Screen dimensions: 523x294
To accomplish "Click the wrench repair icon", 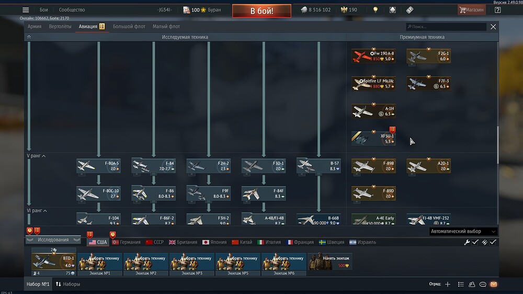I will (467, 242).
